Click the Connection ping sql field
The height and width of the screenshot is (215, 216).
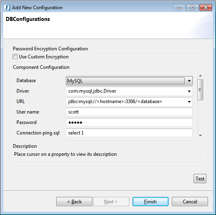pos(129,133)
